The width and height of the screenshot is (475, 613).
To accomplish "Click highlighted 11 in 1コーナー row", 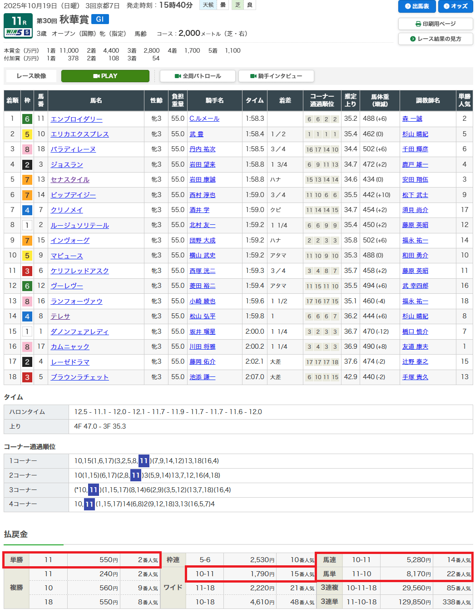I will pyautogui.click(x=144, y=461).
